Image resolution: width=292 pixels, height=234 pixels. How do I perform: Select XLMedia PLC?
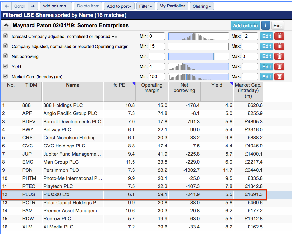58,227
